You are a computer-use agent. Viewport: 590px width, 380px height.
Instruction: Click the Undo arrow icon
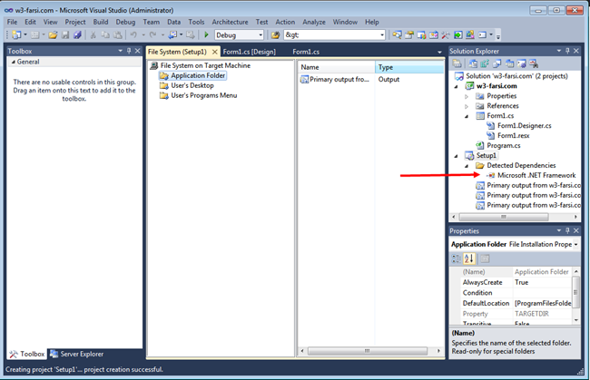pos(133,35)
